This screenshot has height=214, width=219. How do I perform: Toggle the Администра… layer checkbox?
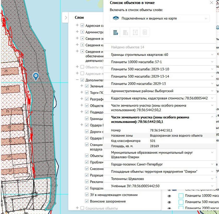pos(82,32)
